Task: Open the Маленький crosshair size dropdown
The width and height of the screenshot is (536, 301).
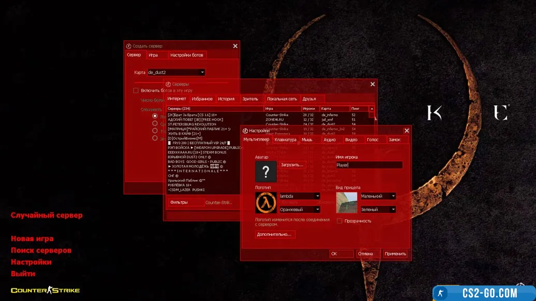Action: click(393, 196)
